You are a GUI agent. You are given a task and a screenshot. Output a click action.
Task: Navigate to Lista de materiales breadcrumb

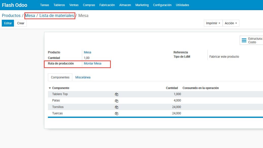pyautogui.click(x=57, y=16)
